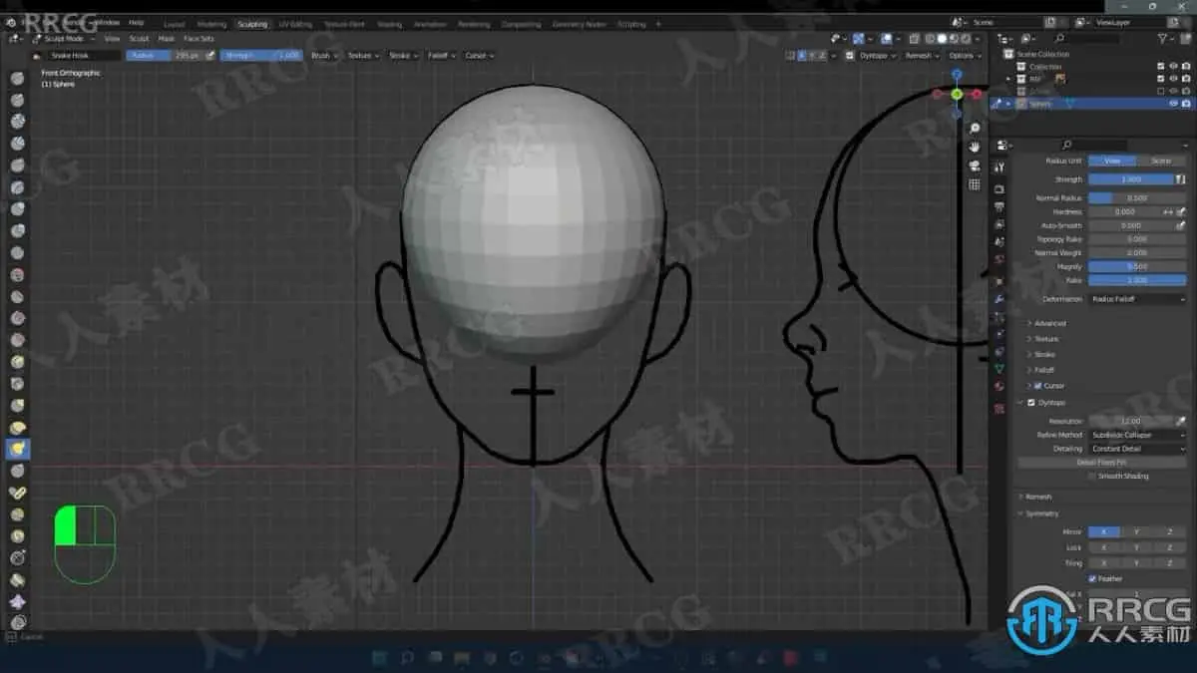Screen dimensions: 1197x673
Task: Open the Tool properties tab (wrench-screwdriver icon)
Action: 999,168
